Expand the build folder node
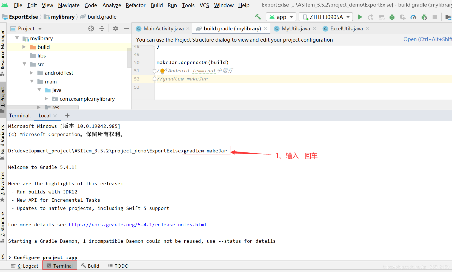This screenshot has width=452, height=272. 24,47
